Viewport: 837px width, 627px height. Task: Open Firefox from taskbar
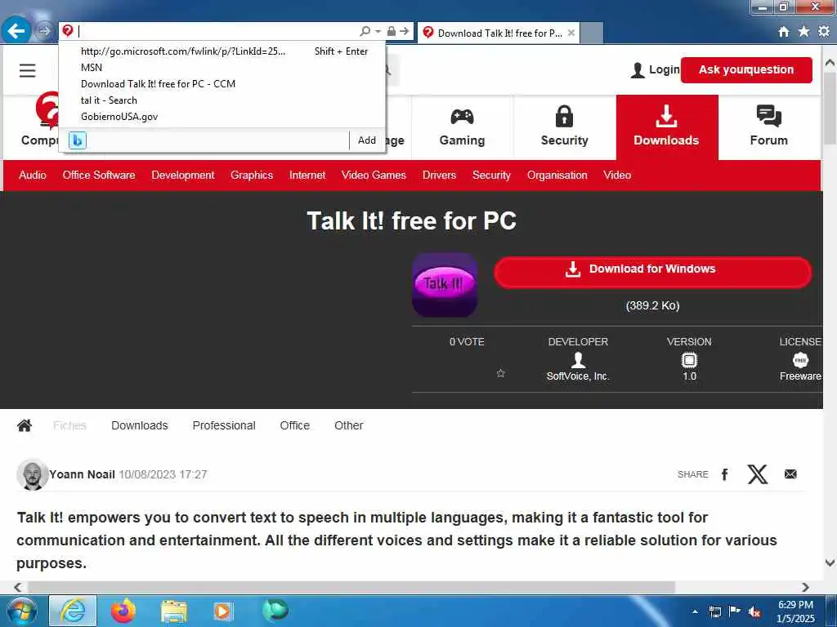pos(123,611)
